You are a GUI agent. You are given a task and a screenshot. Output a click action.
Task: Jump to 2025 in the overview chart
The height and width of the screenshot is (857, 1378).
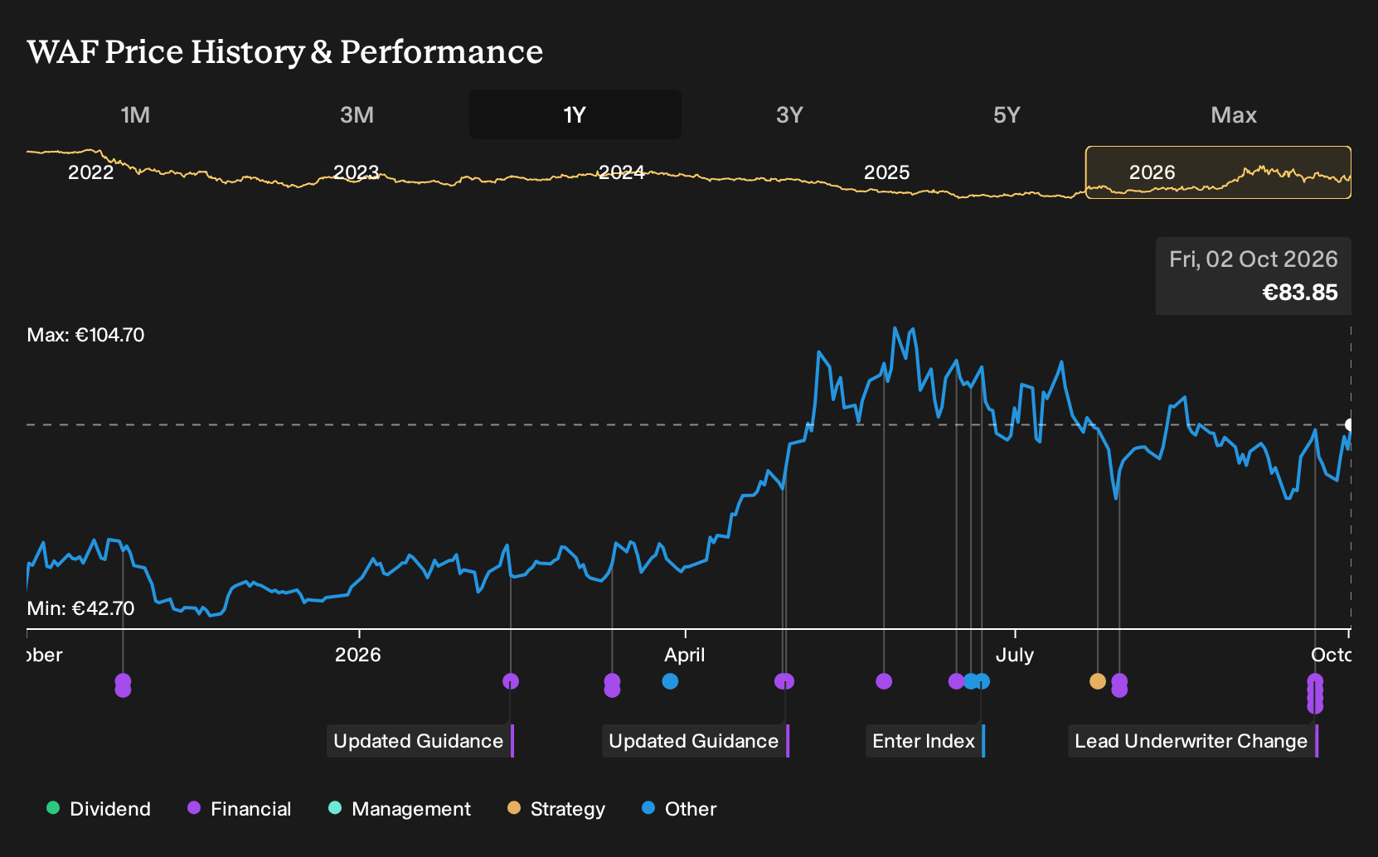click(x=887, y=172)
